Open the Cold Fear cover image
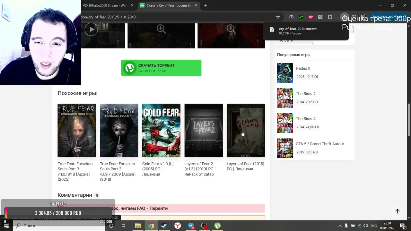This screenshot has width=411, height=231. pos(161,130)
